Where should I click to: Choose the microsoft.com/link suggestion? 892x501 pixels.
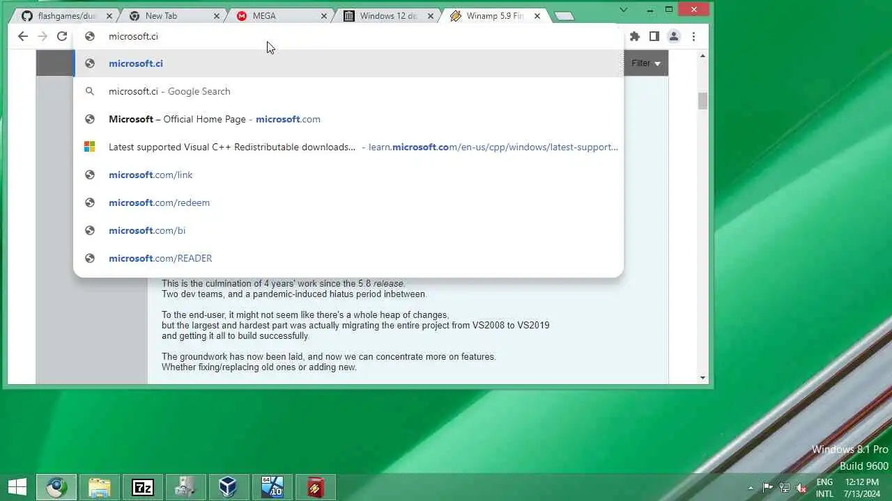(x=348, y=175)
